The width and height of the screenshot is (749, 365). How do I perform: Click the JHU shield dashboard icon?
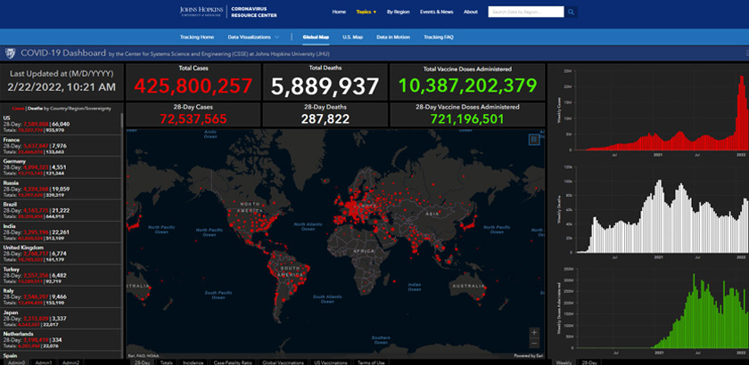[x=9, y=54]
